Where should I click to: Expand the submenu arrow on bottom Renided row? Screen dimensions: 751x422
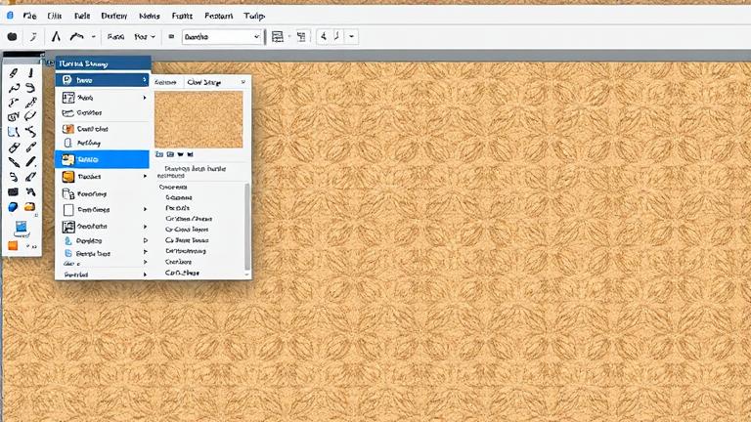(x=145, y=274)
